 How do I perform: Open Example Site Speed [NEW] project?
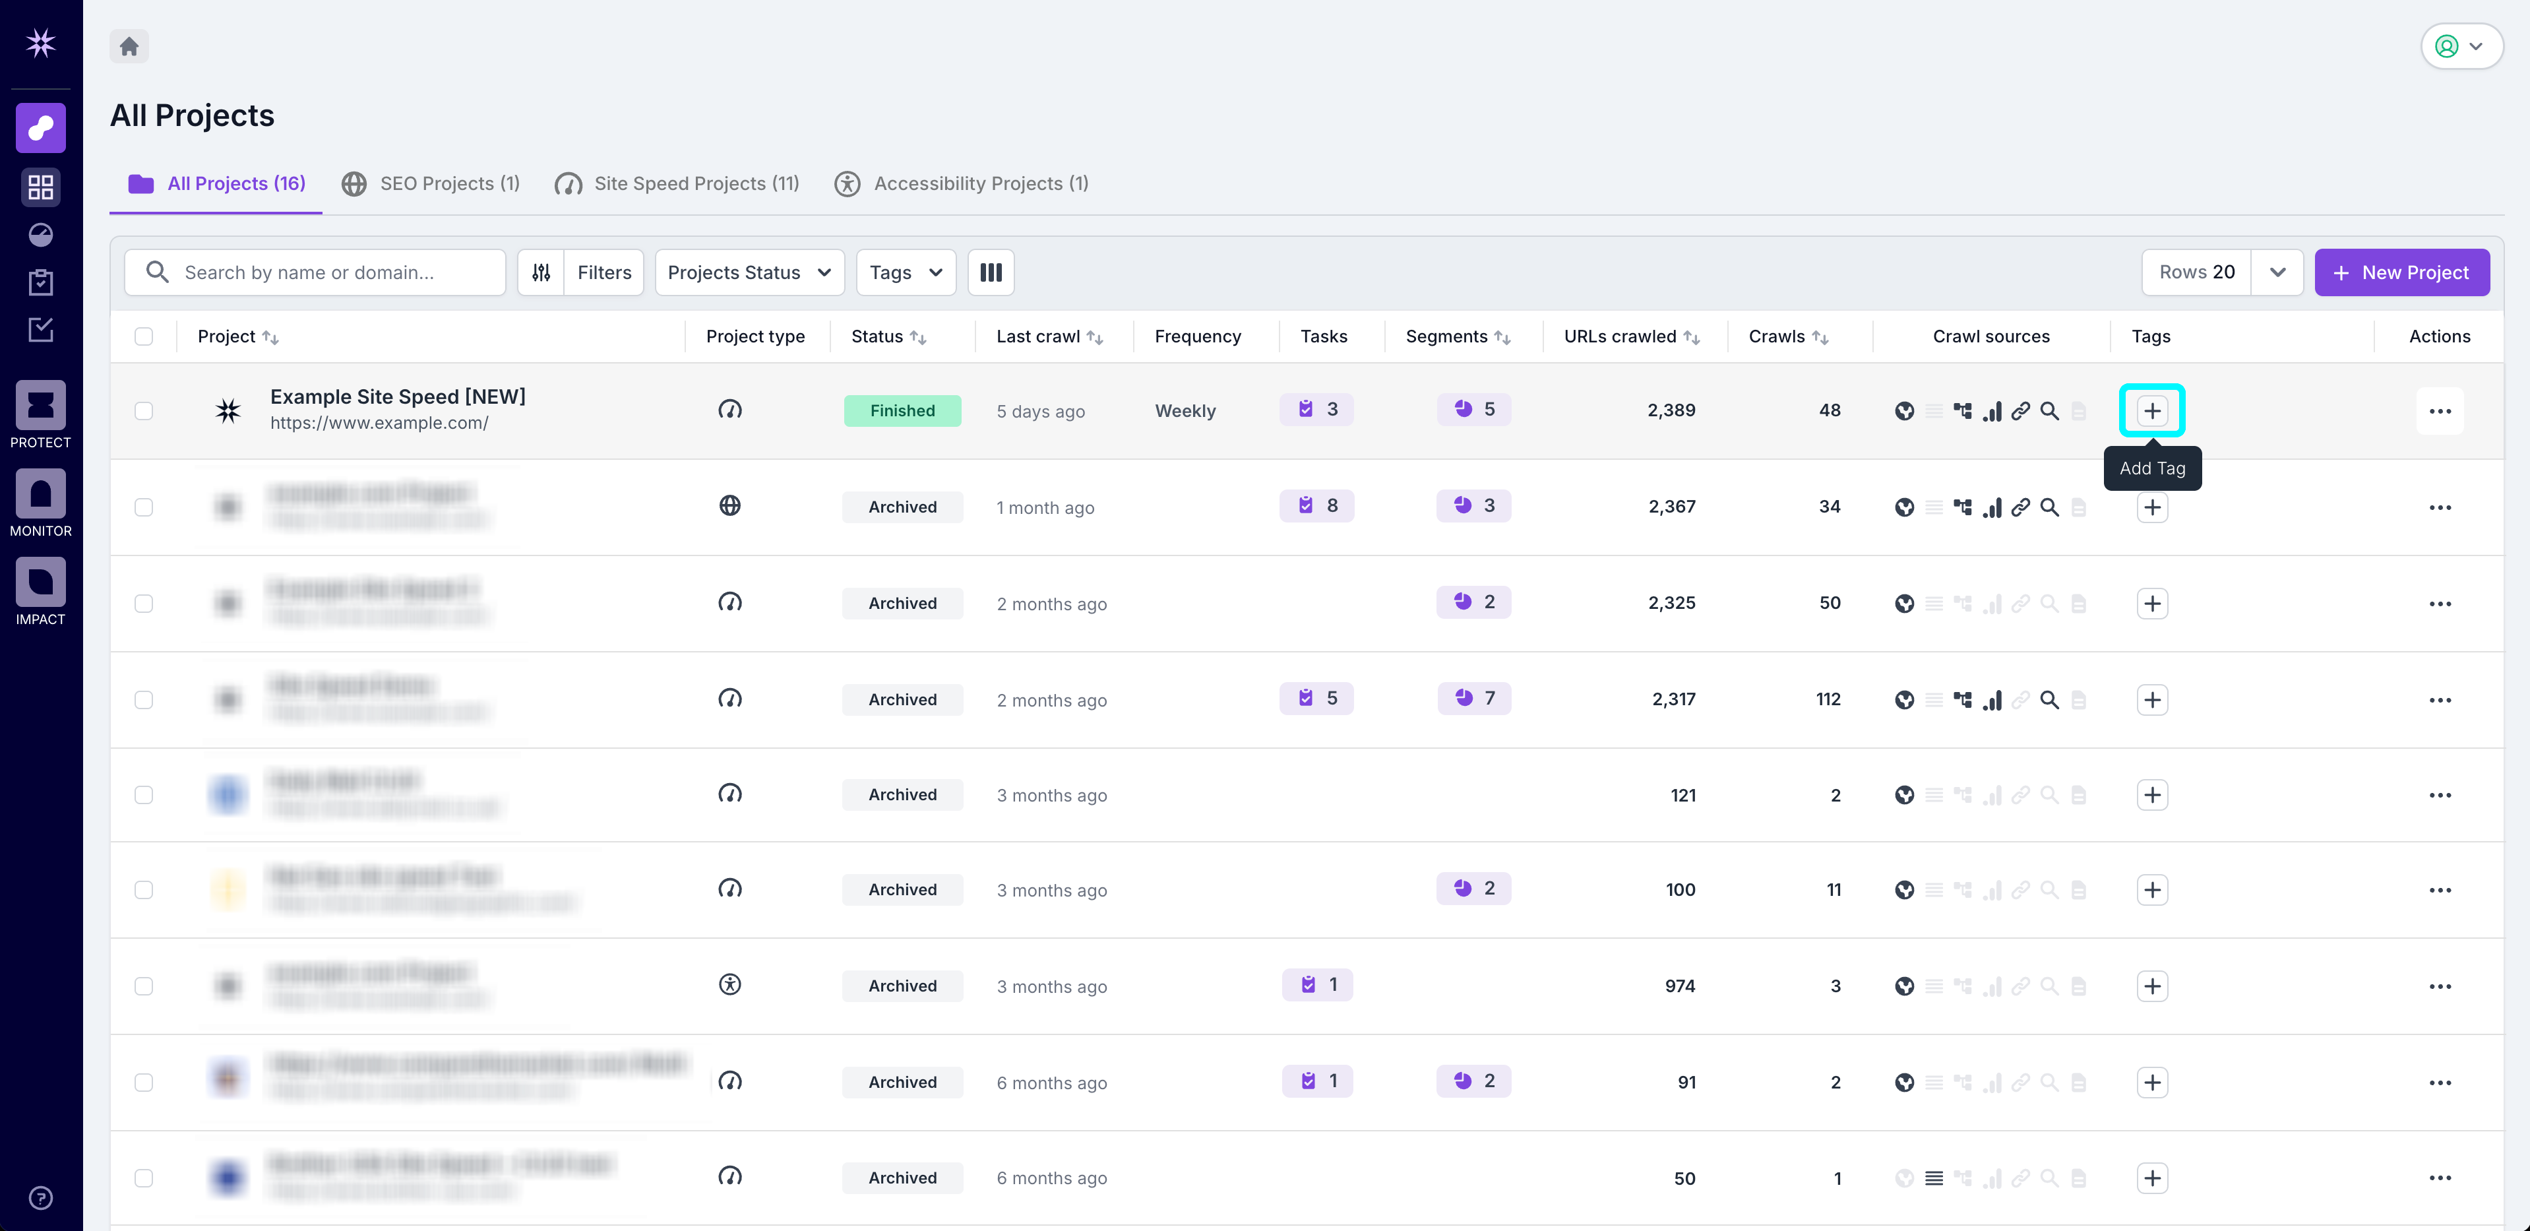[x=398, y=397]
